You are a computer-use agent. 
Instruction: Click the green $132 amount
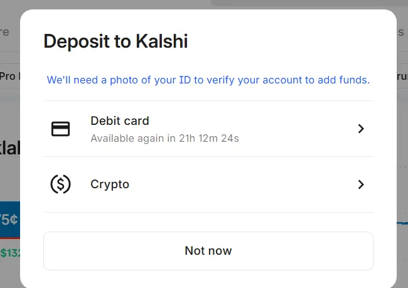pyautogui.click(x=9, y=253)
